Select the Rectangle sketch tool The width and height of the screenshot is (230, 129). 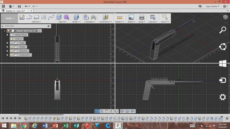[37, 17]
